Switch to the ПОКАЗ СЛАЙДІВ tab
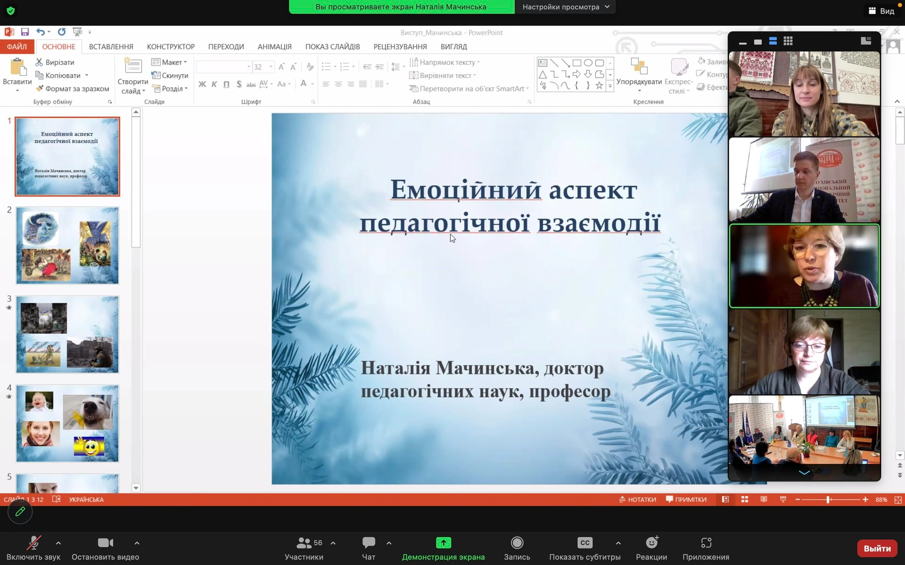The width and height of the screenshot is (905, 565). (332, 46)
